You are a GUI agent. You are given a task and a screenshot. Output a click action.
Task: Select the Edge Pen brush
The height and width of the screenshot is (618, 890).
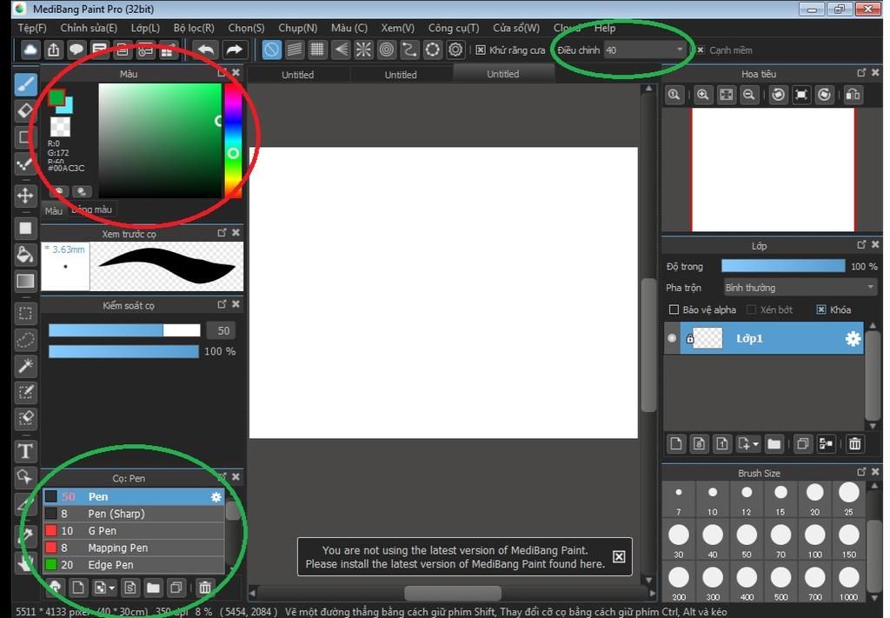pos(134,565)
